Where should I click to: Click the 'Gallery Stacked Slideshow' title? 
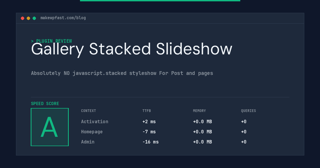(132, 49)
